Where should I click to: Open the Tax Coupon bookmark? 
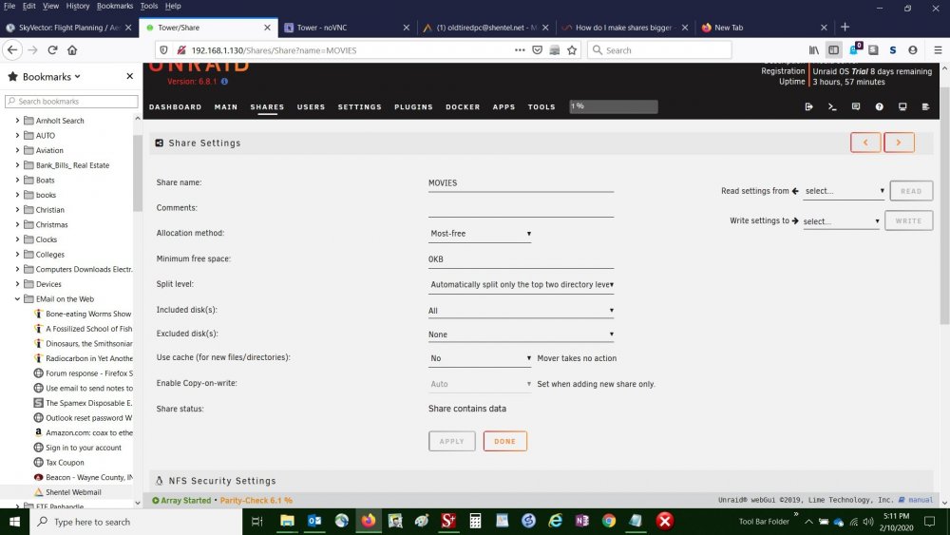pos(65,462)
